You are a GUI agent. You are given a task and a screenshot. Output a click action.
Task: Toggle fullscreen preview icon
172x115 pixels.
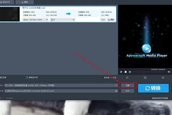tap(127, 78)
